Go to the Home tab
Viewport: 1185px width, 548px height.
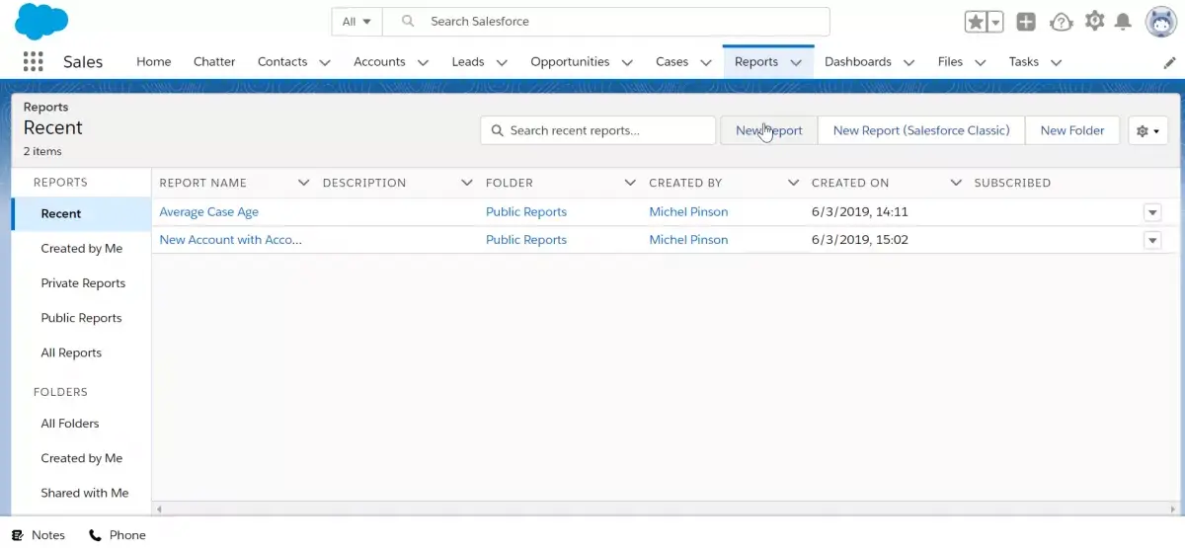pyautogui.click(x=153, y=61)
